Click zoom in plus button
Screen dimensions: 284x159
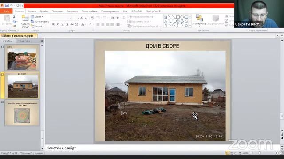tap(276, 153)
